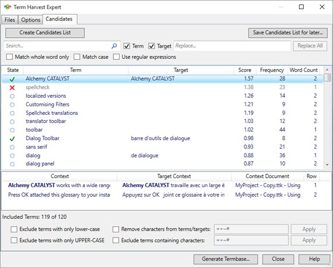Select the 'Spellcheck translations' term
Viewport: 333px width, 268px height.
pyautogui.click(x=52, y=113)
